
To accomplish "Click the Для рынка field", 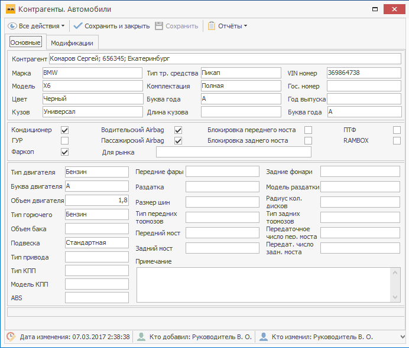I will click(233, 152).
